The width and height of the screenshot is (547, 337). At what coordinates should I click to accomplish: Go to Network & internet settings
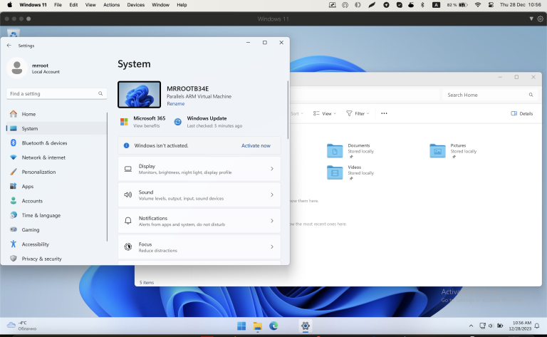(x=43, y=157)
